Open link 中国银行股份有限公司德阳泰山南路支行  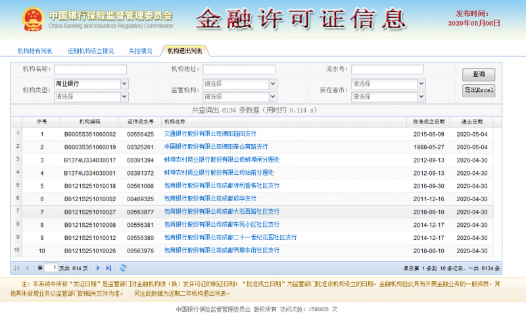(x=216, y=147)
